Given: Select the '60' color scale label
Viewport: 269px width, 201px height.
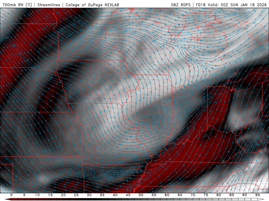Looking at the screenshot, I should (167, 195).
